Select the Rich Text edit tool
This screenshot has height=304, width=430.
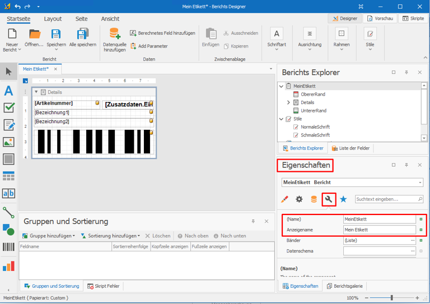pyautogui.click(x=9, y=125)
